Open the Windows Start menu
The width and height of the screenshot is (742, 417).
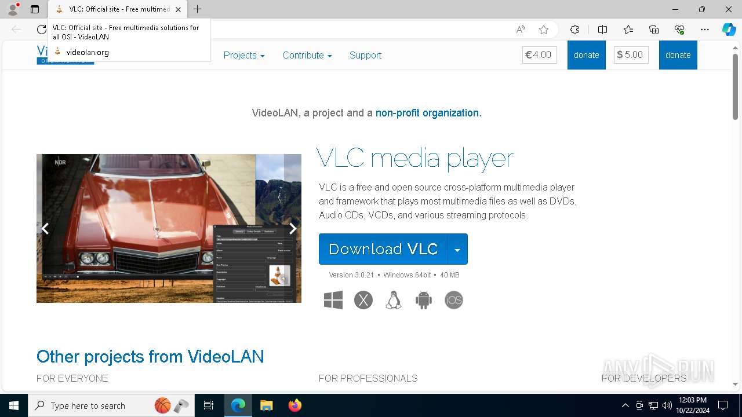(14, 405)
